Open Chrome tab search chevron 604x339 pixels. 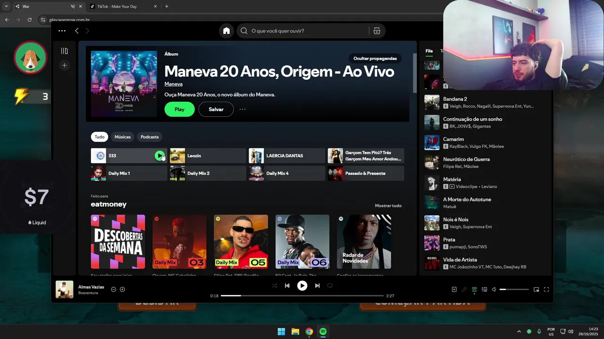(x=6, y=7)
